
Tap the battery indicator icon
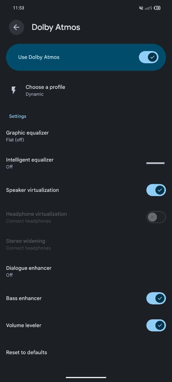click(x=157, y=8)
